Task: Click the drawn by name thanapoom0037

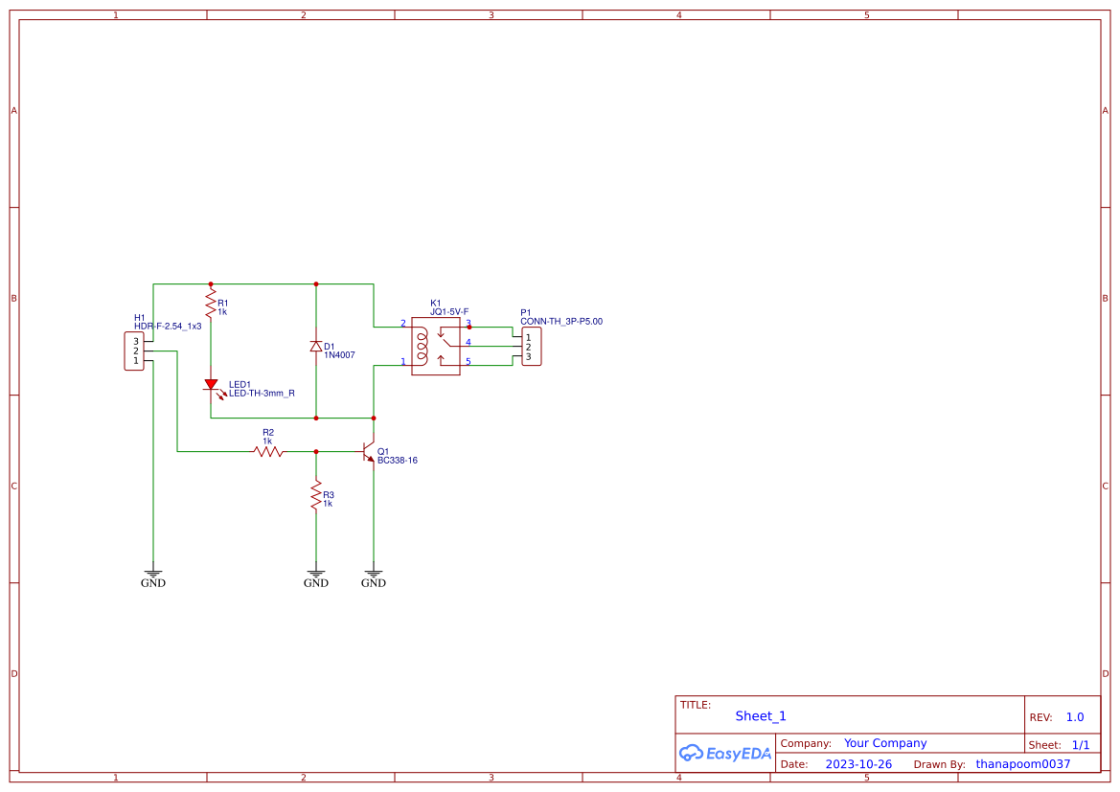Action: [x=1021, y=764]
